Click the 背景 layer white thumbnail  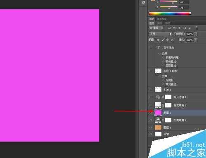158,134
